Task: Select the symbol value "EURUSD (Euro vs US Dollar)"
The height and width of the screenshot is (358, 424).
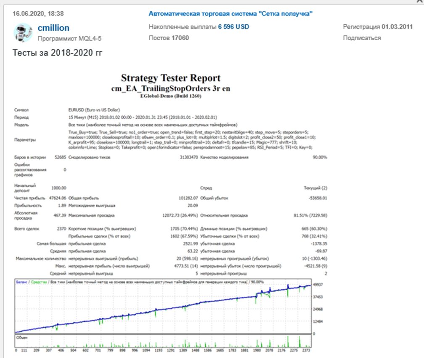Action: [x=94, y=110]
